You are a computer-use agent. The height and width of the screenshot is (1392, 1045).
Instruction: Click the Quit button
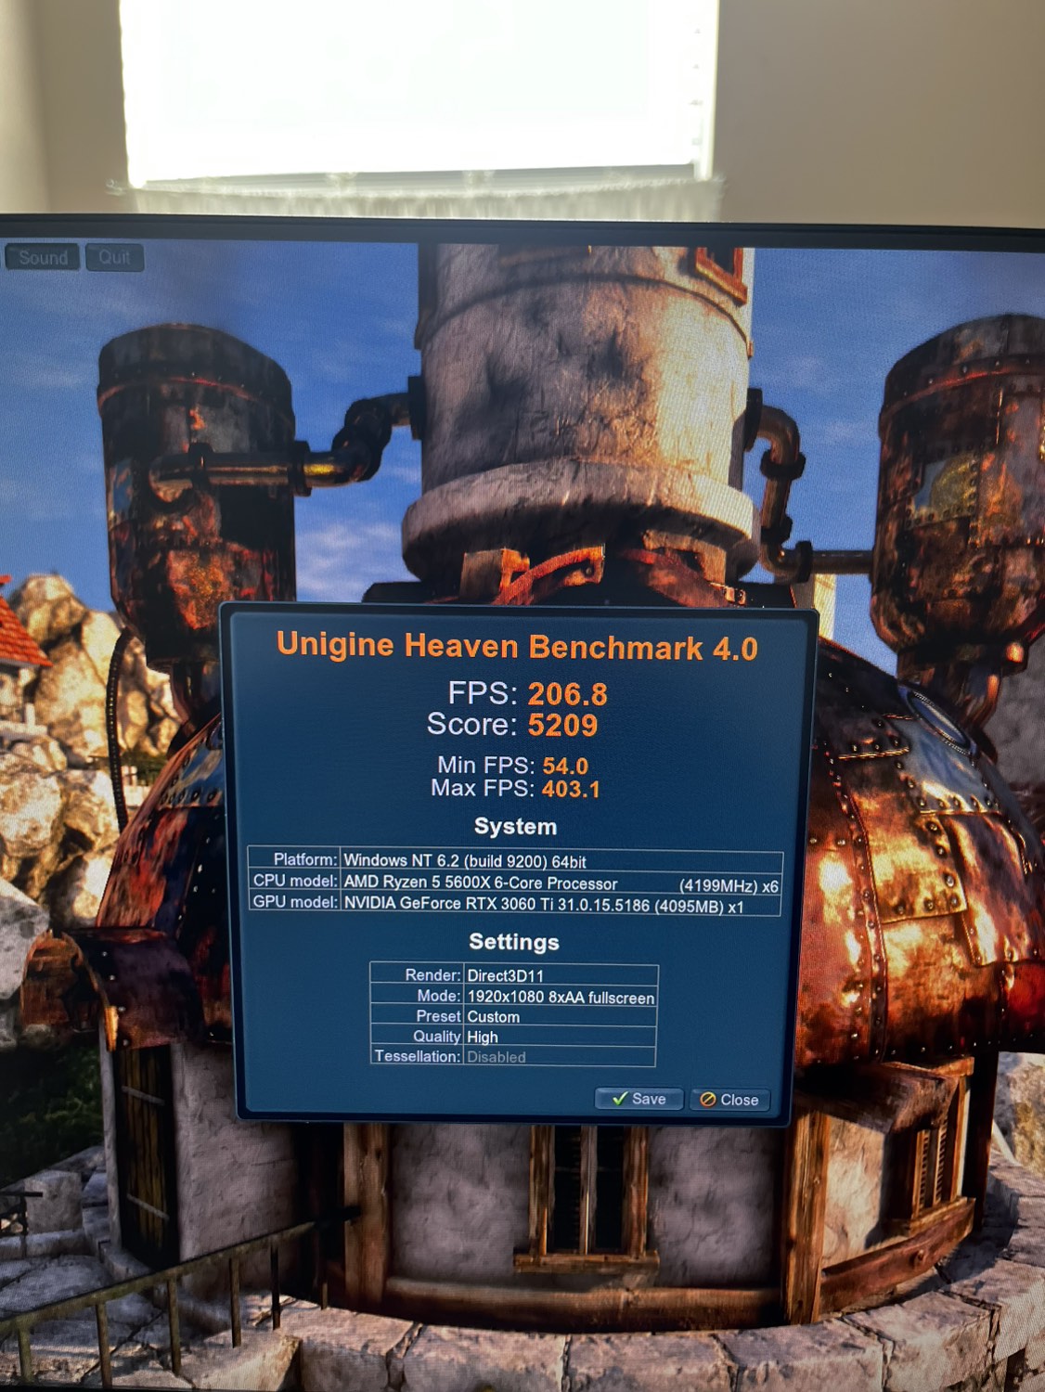click(114, 257)
